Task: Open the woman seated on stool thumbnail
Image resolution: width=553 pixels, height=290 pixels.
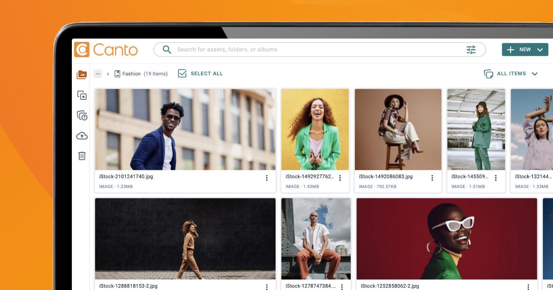Action: [398, 130]
